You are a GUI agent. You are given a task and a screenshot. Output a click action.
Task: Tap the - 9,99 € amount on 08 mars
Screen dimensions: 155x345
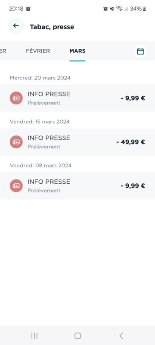pyautogui.click(x=133, y=186)
